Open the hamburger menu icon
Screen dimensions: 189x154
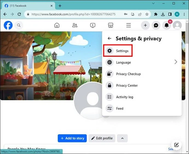[x=128, y=25]
